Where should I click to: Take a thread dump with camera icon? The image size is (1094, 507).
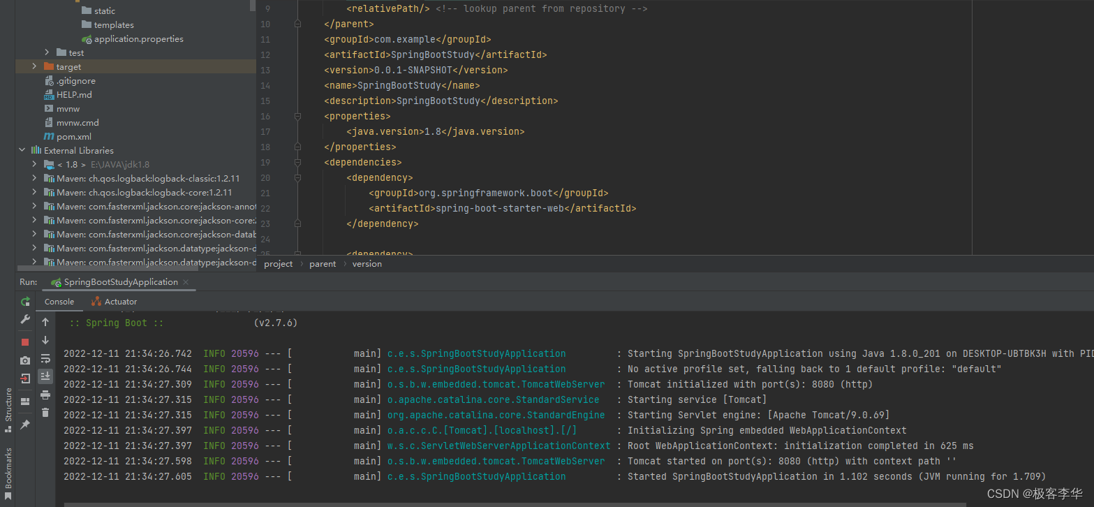[25, 360]
